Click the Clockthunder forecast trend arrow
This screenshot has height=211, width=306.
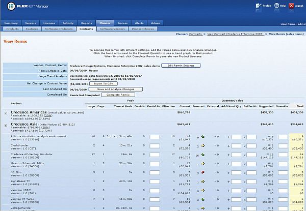pos(203,145)
